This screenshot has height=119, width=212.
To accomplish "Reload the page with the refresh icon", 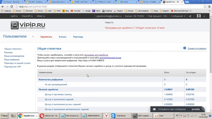I will [x=12, y=7].
